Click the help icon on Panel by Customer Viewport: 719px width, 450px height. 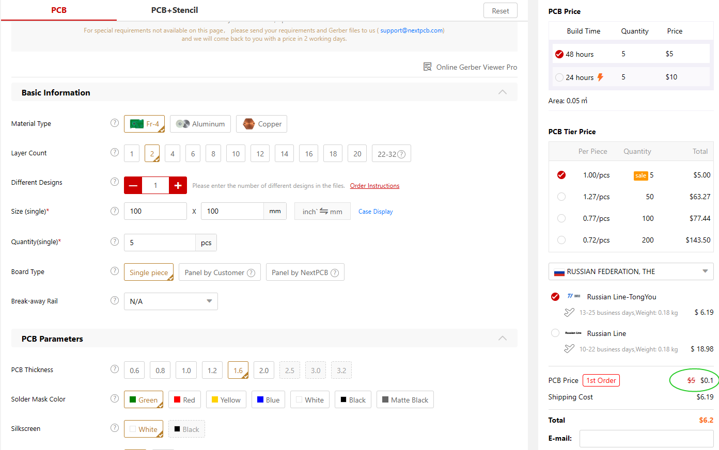[251, 273]
